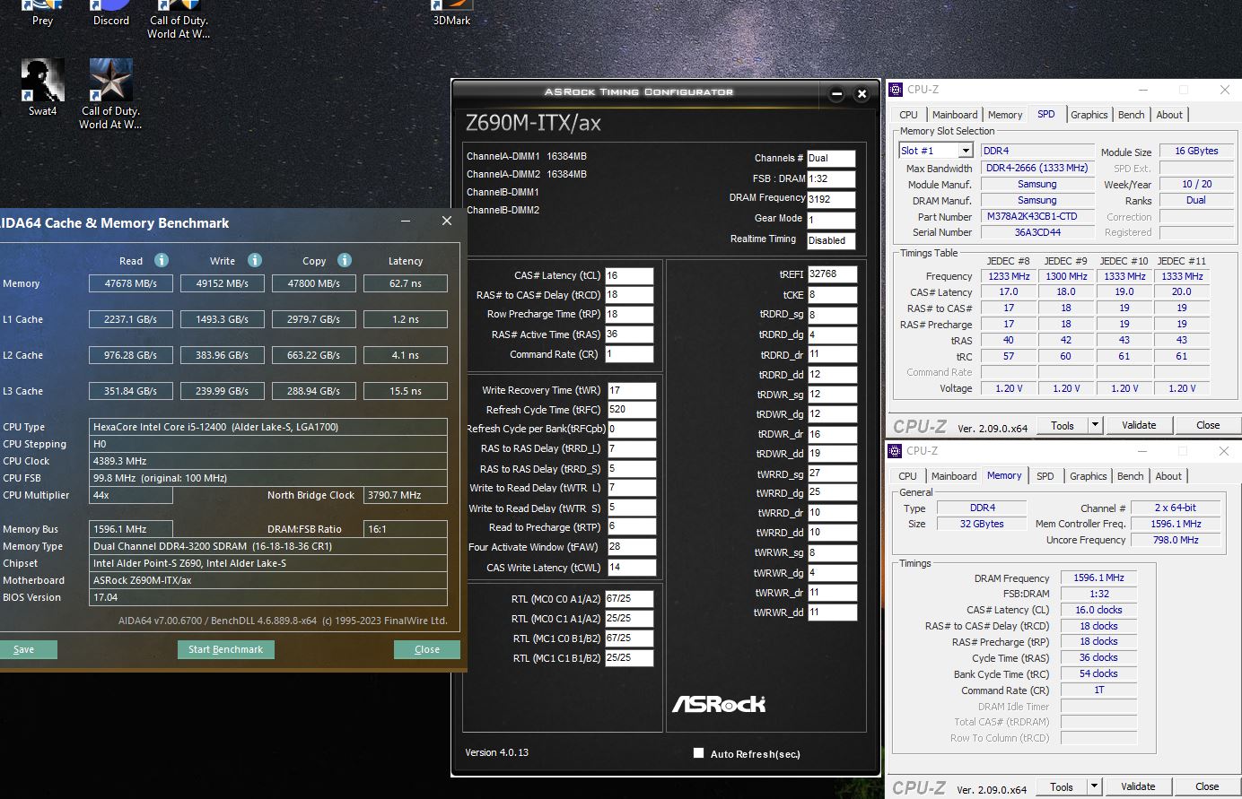Expand Tools dropdown arrow in SPD-view CPU-Z window
This screenshot has height=799, width=1242.
(x=1095, y=425)
